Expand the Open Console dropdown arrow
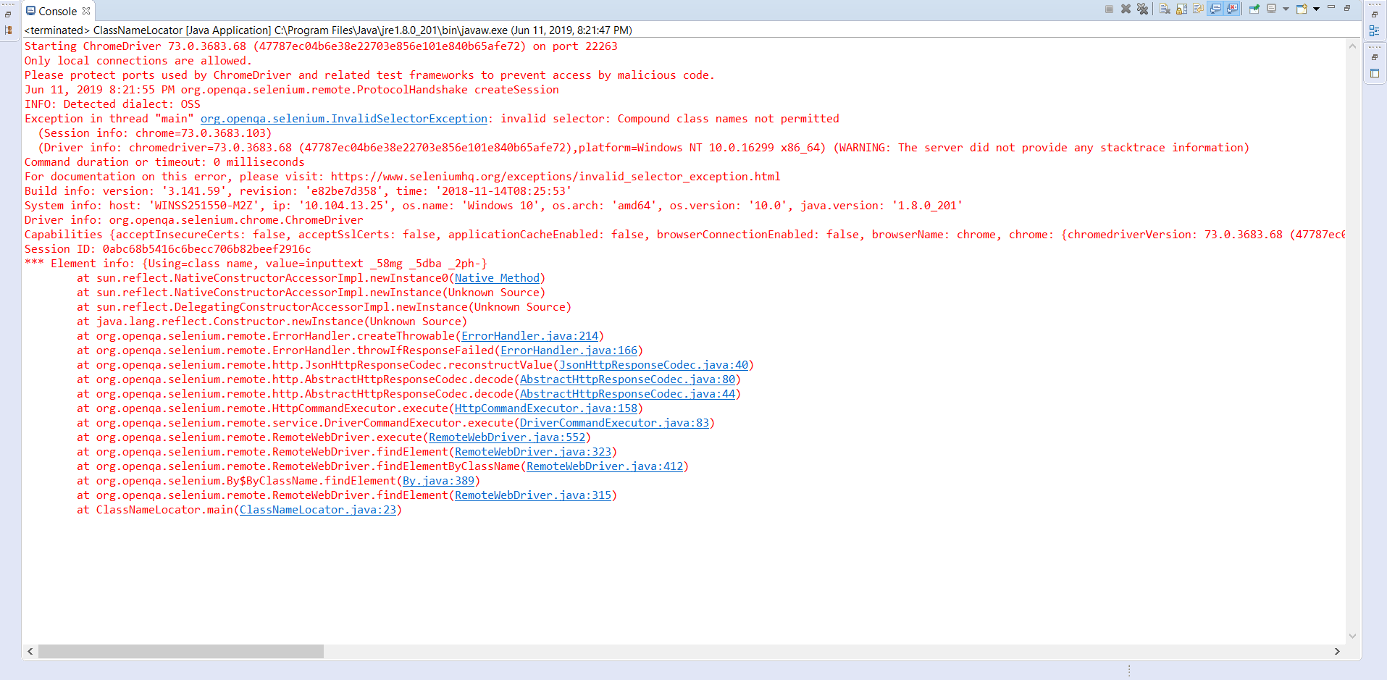Screen dimensions: 1387x680 (1316, 9)
